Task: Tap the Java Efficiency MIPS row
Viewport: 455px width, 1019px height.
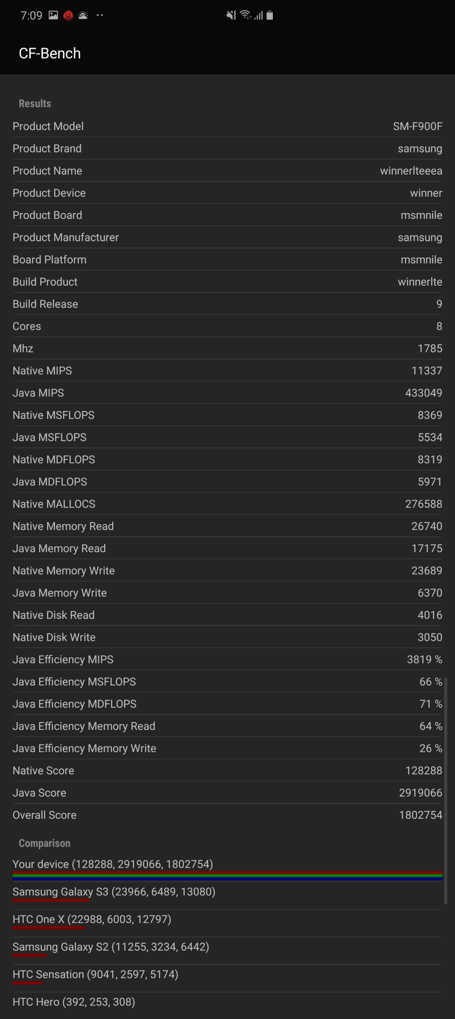Action: click(x=227, y=660)
